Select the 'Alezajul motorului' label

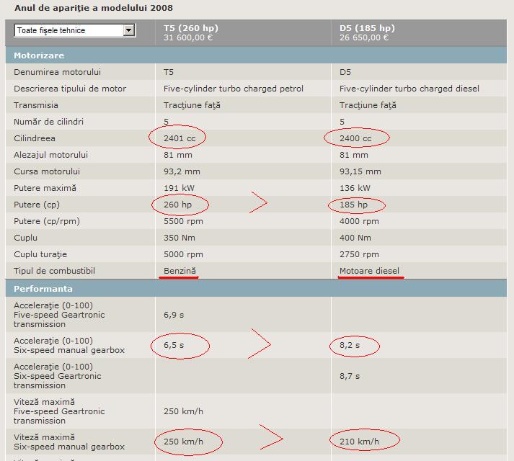(50, 155)
